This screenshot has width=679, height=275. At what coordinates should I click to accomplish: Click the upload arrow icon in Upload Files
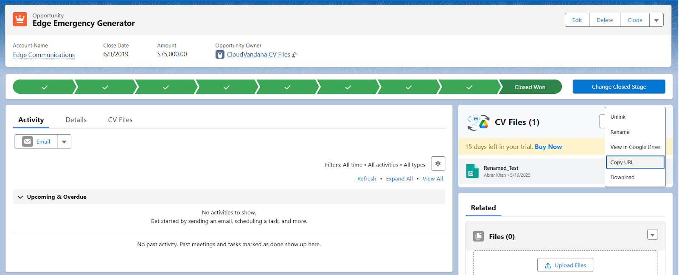548,265
